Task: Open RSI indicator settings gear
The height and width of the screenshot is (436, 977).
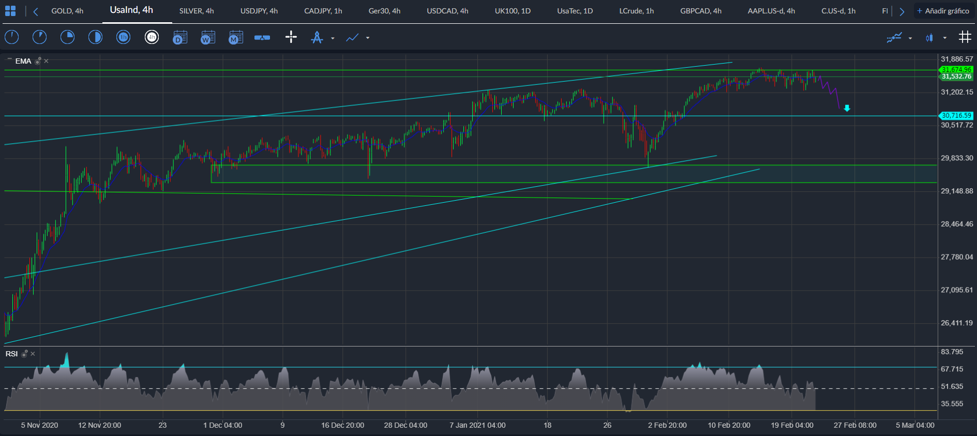Action: tap(24, 354)
